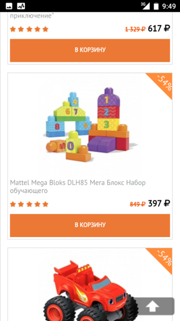This screenshot has height=321, width=180.
Task: Open the "приключение" product title link
Action: pos(32,16)
